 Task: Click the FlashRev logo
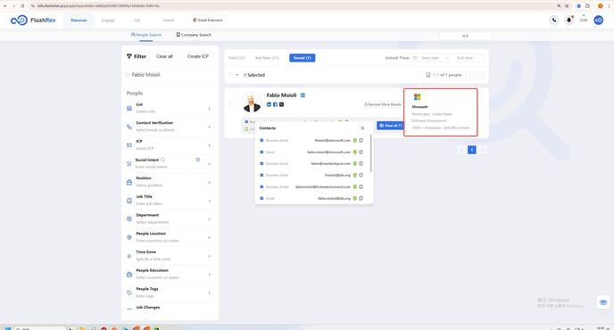33,20
